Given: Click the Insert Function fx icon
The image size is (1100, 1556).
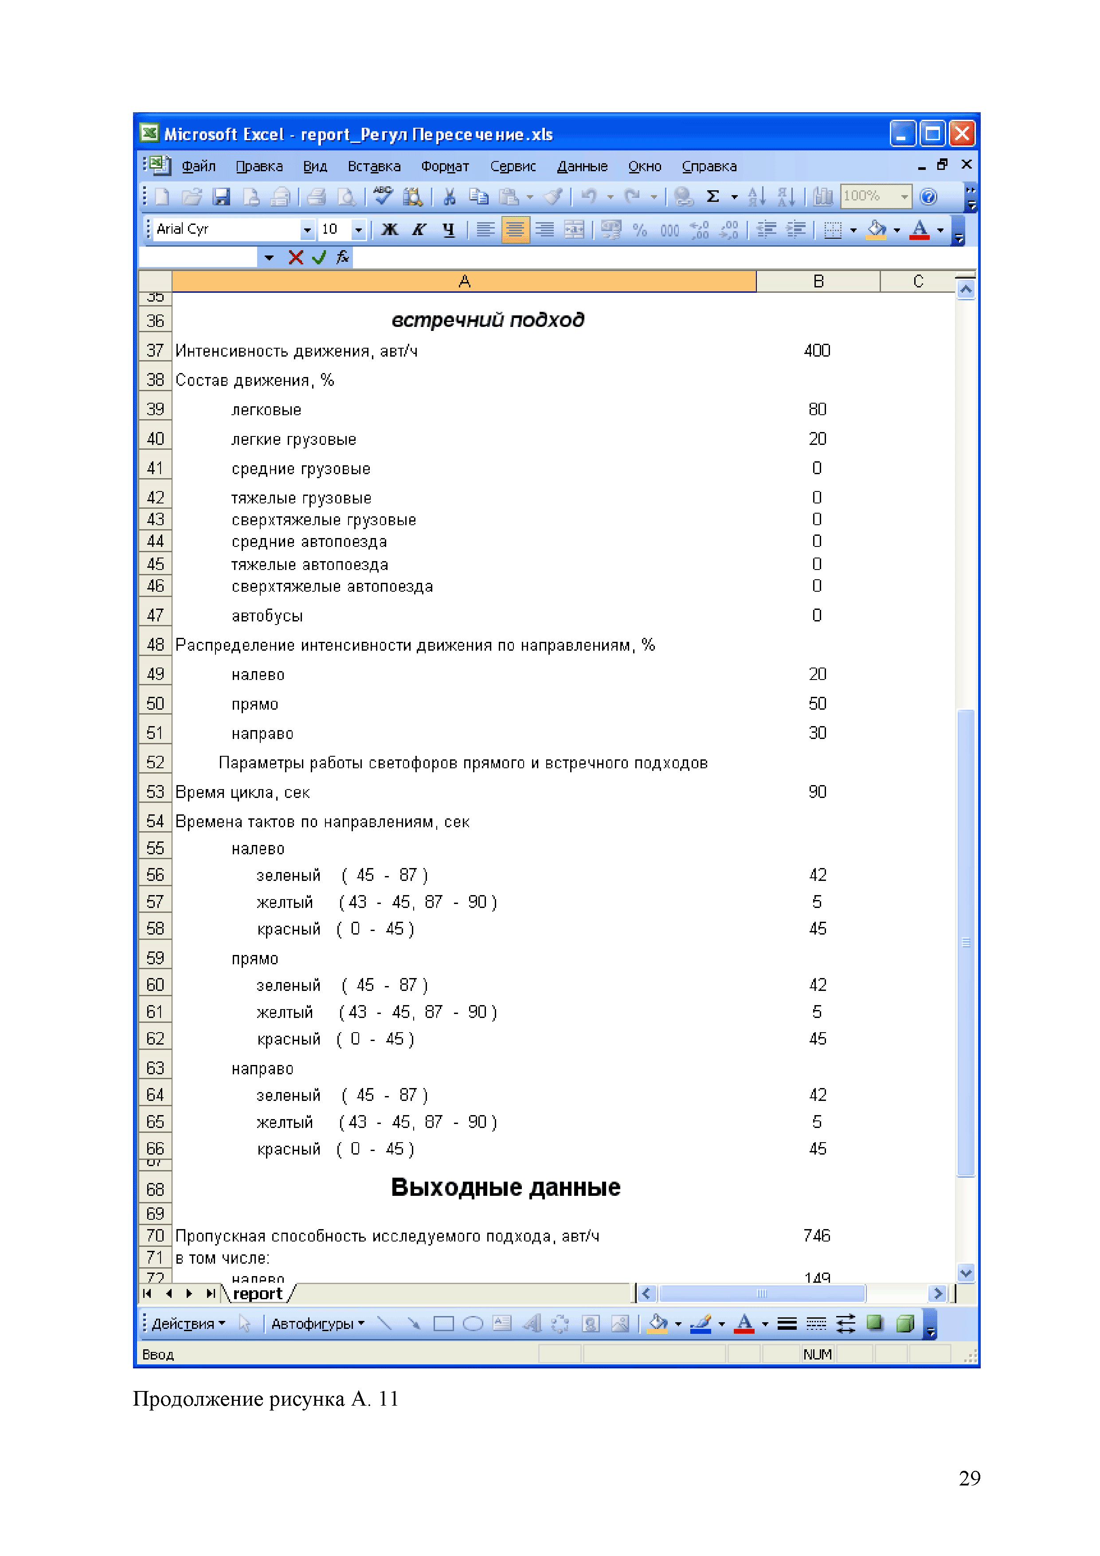Looking at the screenshot, I should tap(343, 258).
